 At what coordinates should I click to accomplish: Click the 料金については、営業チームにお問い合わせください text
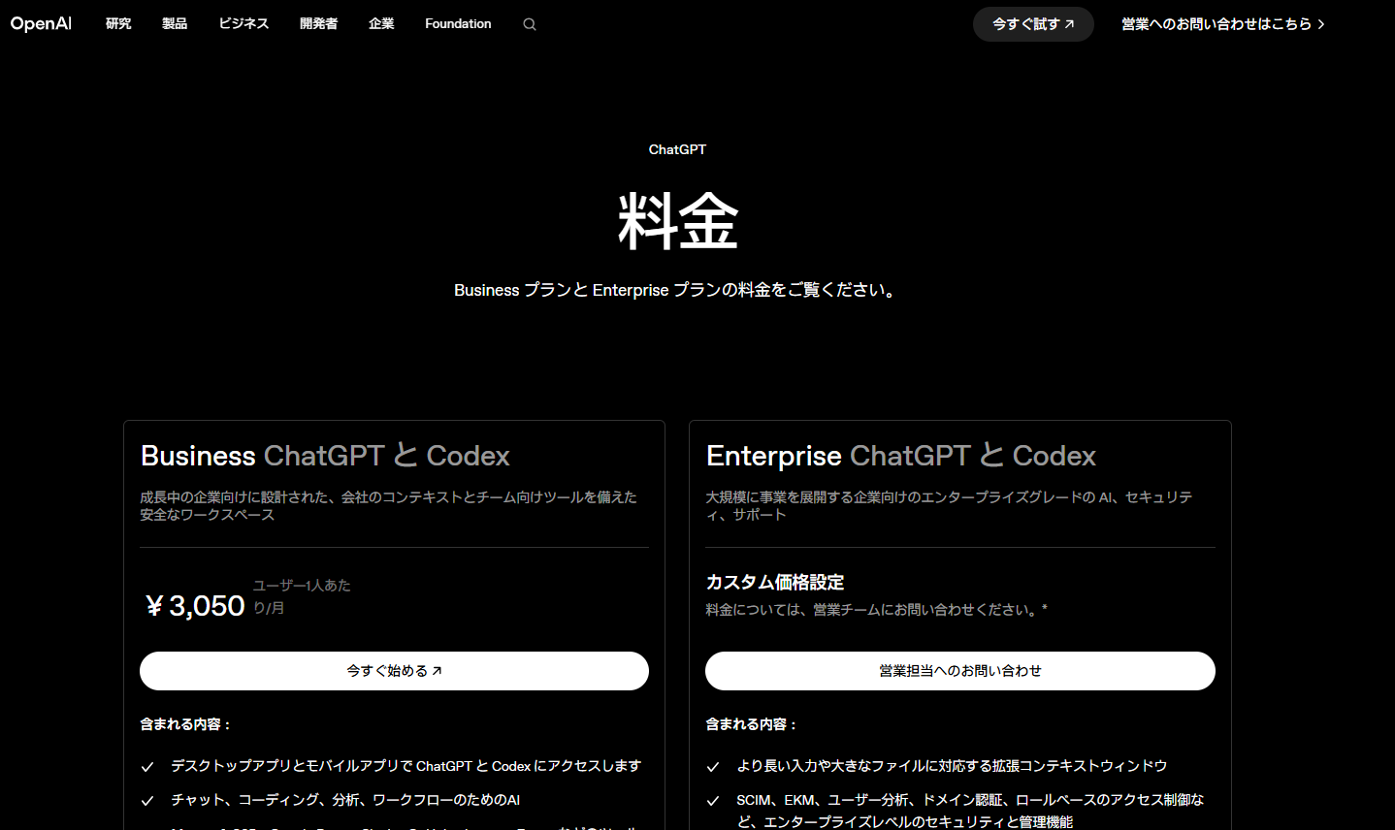(876, 610)
